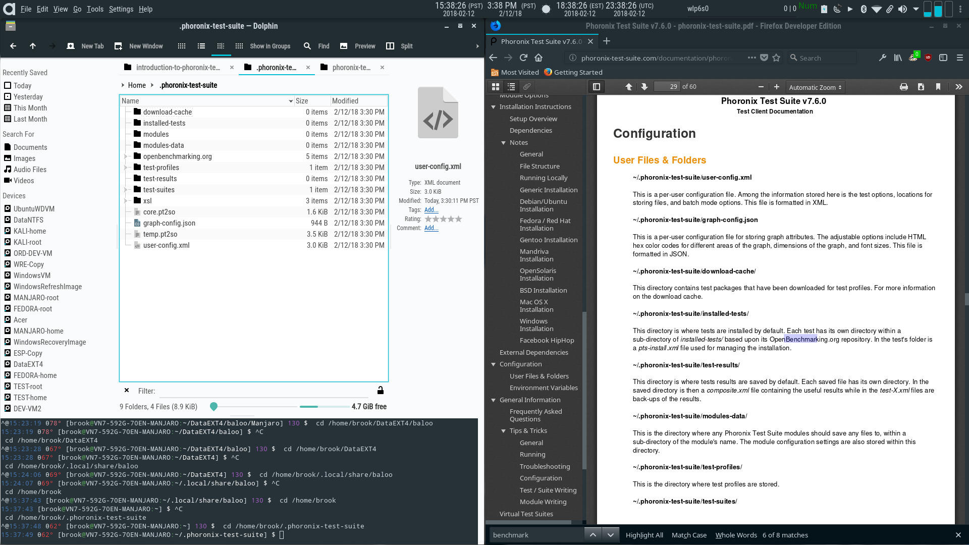Open a New Window in Dolphin
Image resolution: width=969 pixels, height=545 pixels.
pyautogui.click(x=139, y=46)
